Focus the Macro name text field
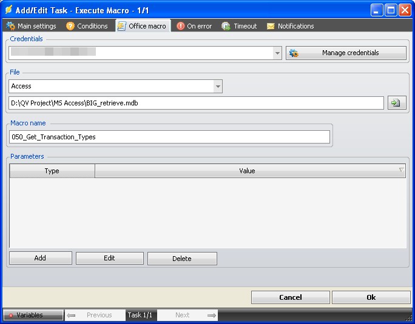 [x=170, y=137]
